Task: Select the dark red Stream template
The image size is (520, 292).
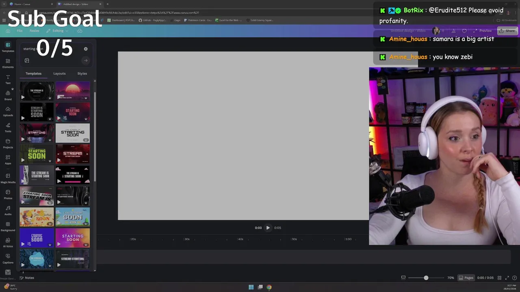Action: click(72, 154)
